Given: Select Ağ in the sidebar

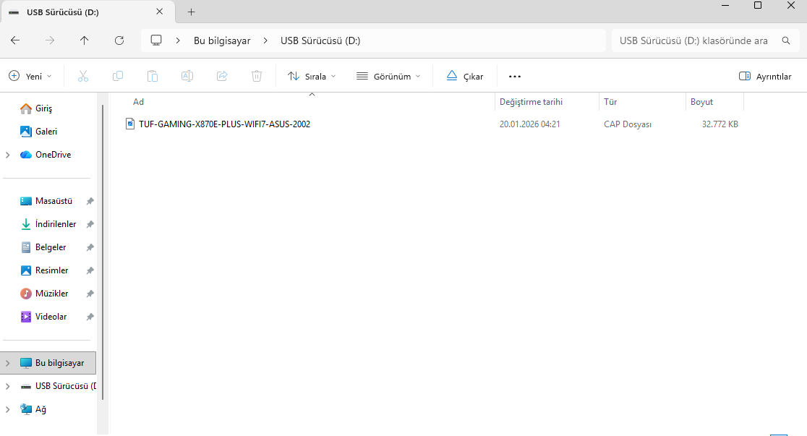Looking at the screenshot, I should click(x=40, y=409).
